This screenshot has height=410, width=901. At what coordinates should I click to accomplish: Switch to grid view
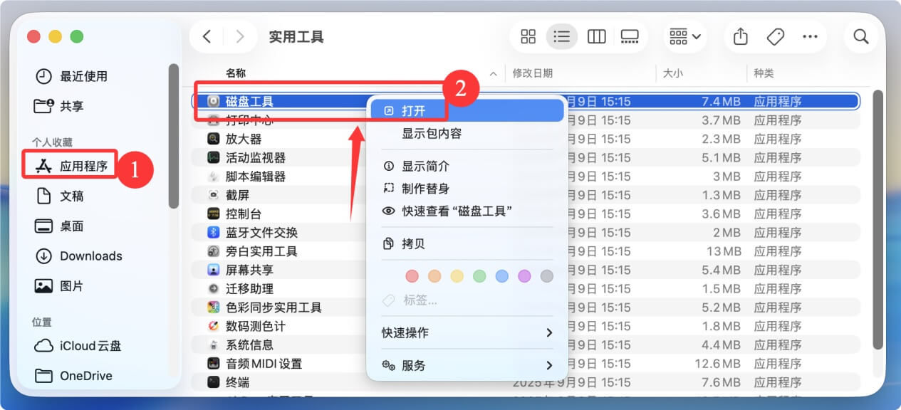tap(528, 36)
